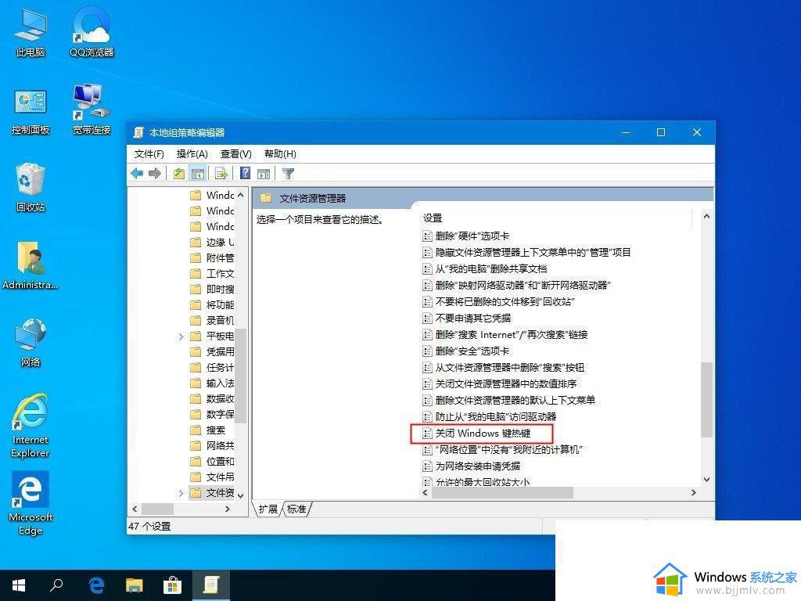Click the tree pane horizontal scroll right arrow
This screenshot has width=801, height=601.
tap(228, 509)
